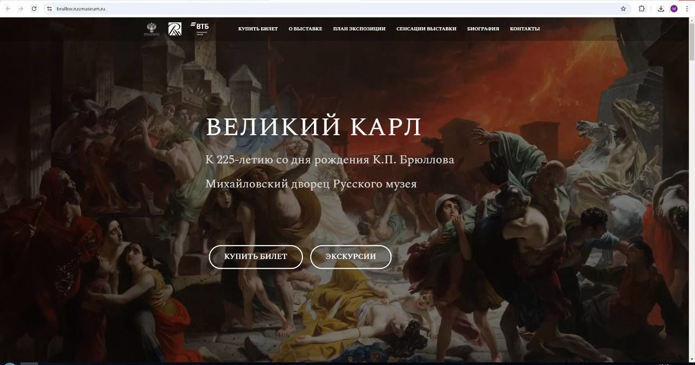Click the Russian Museum logo

coord(175,29)
